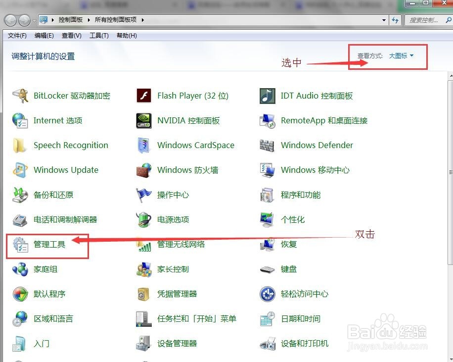Click in the 搜索控制面板 search box
Image resolution: width=453 pixels, height=362 pixels.
point(425,20)
